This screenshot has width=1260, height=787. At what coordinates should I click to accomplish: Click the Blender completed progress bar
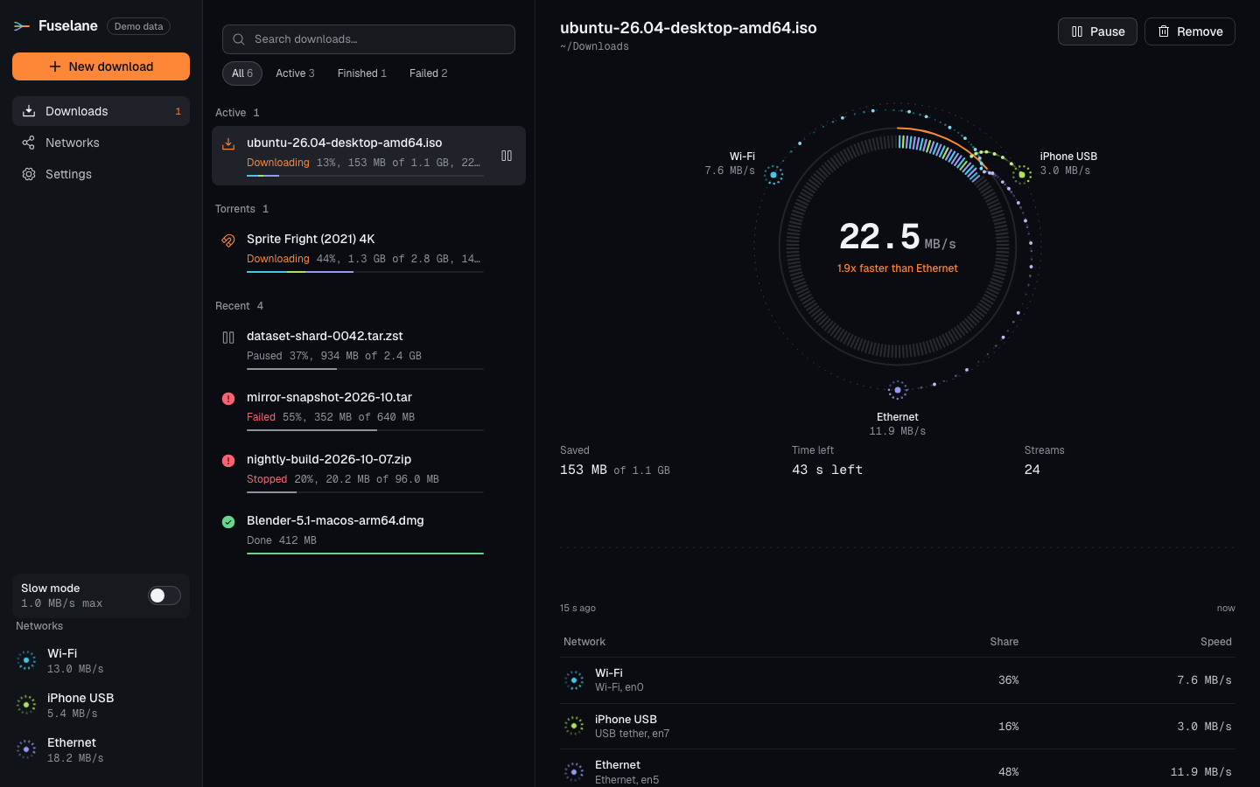tap(365, 554)
